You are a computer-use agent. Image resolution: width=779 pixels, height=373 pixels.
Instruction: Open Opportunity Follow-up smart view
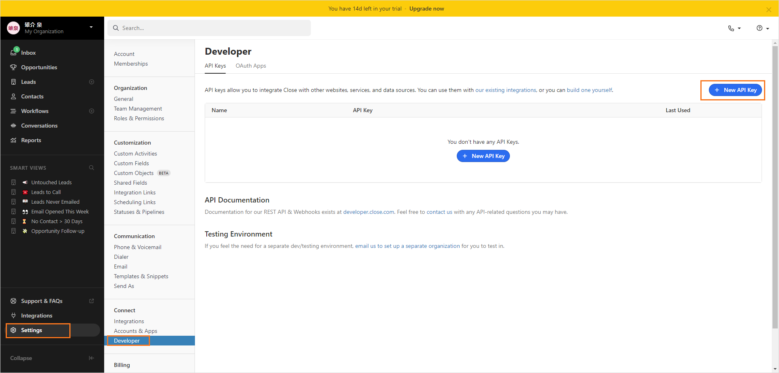[x=58, y=231]
